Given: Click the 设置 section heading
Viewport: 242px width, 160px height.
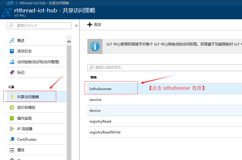Looking at the screenshot, I should point(11,87).
